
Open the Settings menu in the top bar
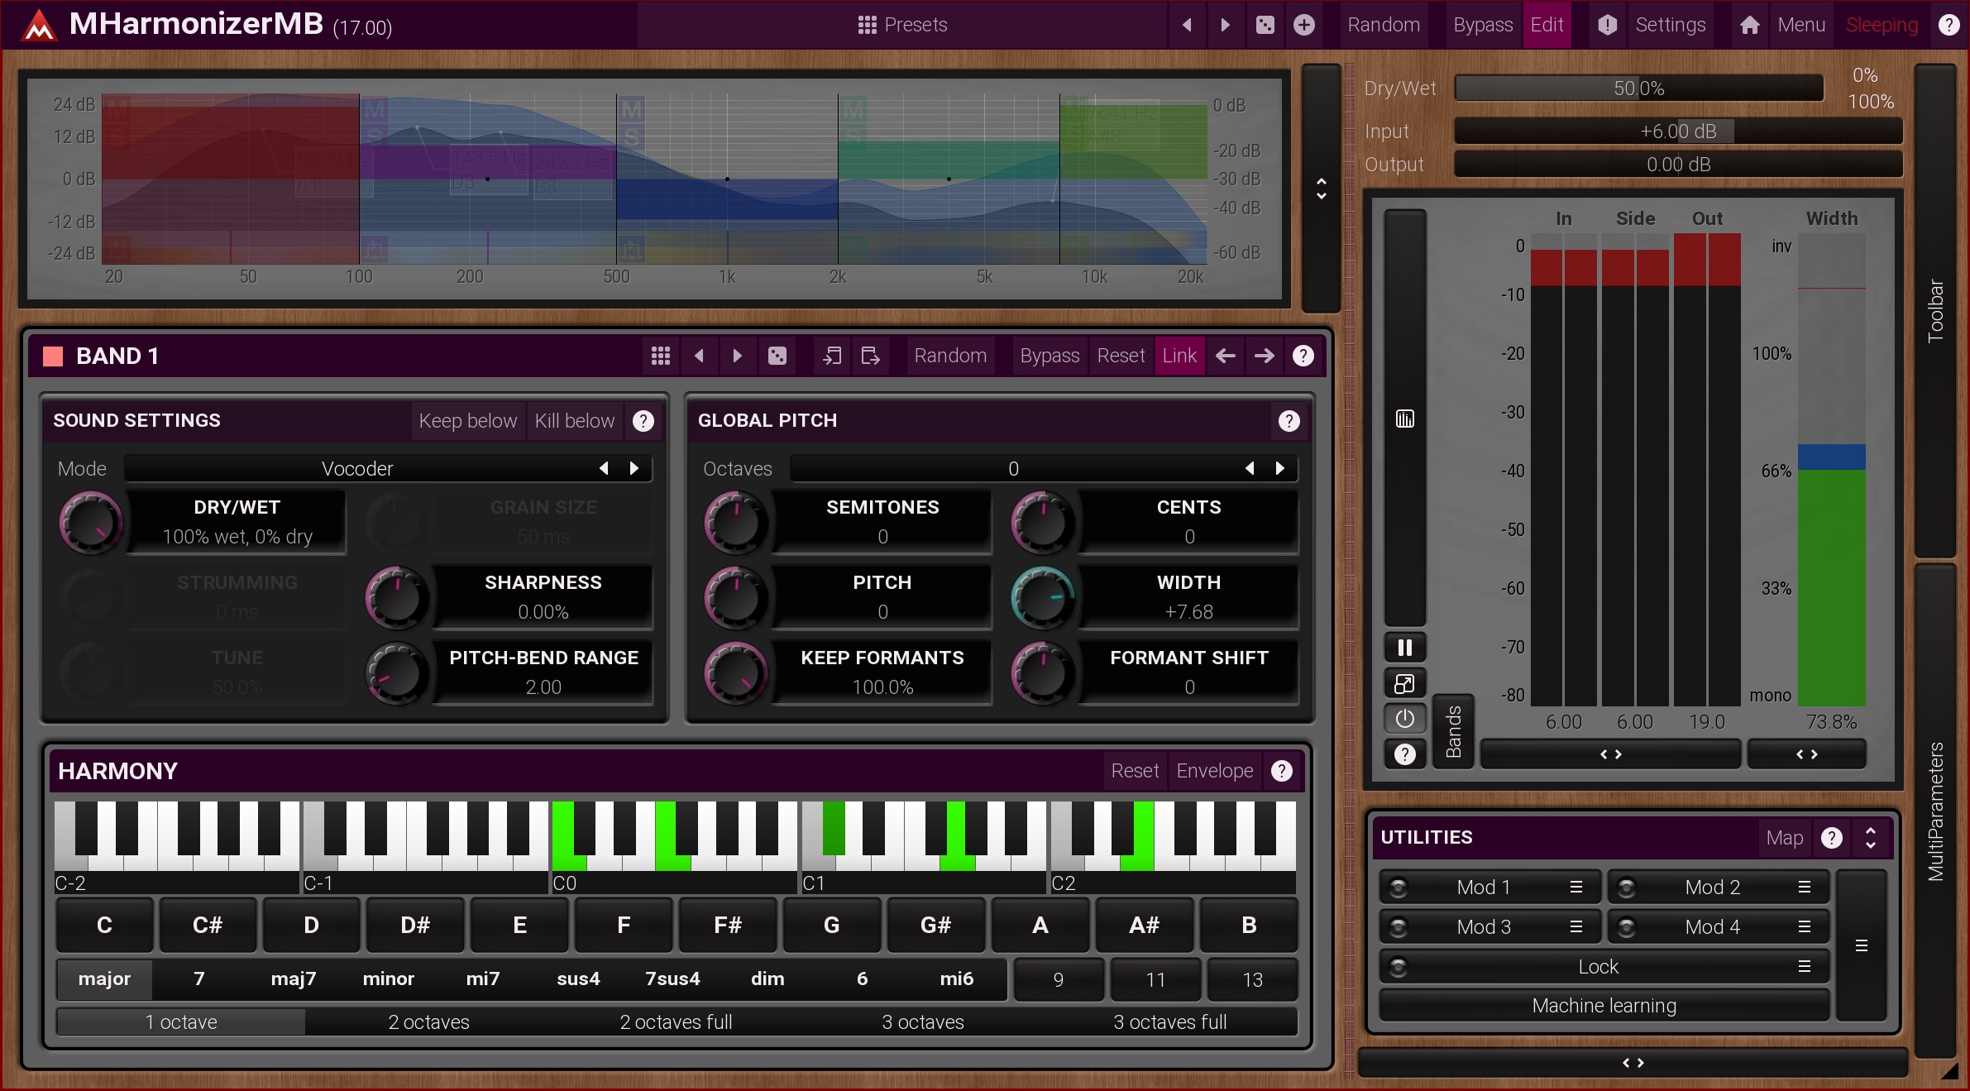[1670, 25]
